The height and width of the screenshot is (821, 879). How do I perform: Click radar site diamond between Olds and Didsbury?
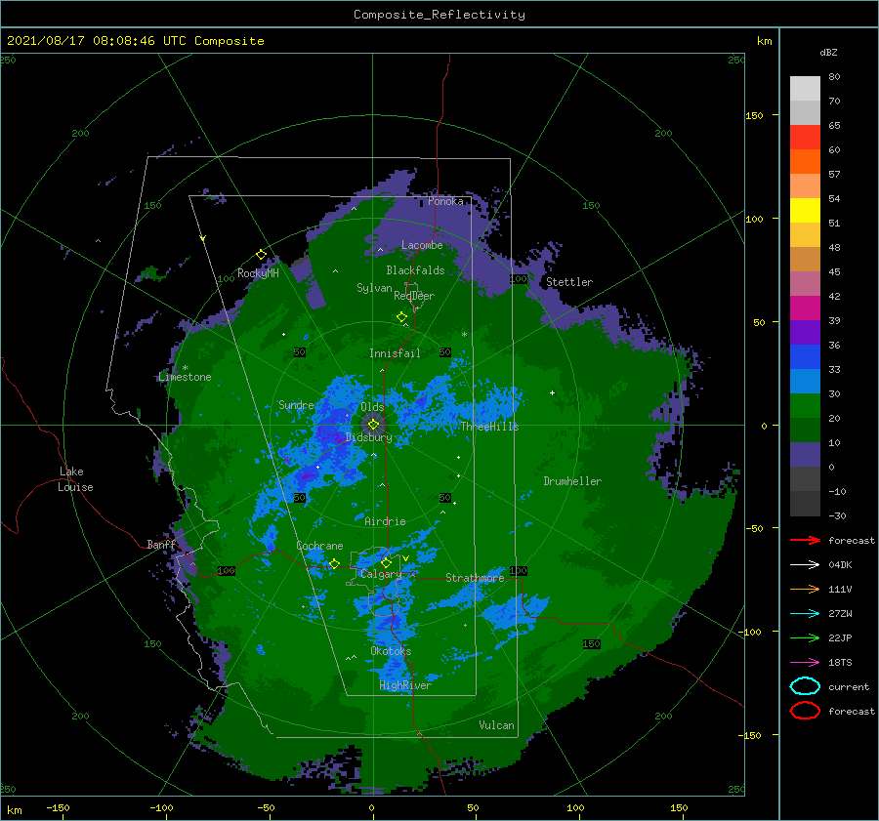pyautogui.click(x=373, y=425)
